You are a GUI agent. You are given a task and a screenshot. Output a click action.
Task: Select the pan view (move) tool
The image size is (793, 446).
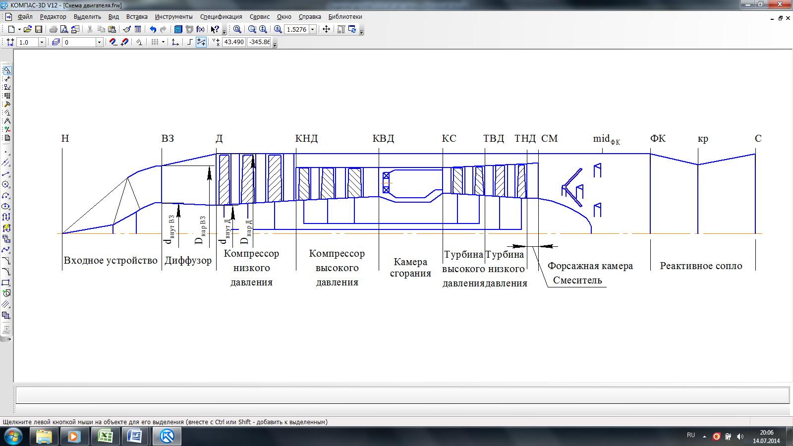tap(326, 29)
